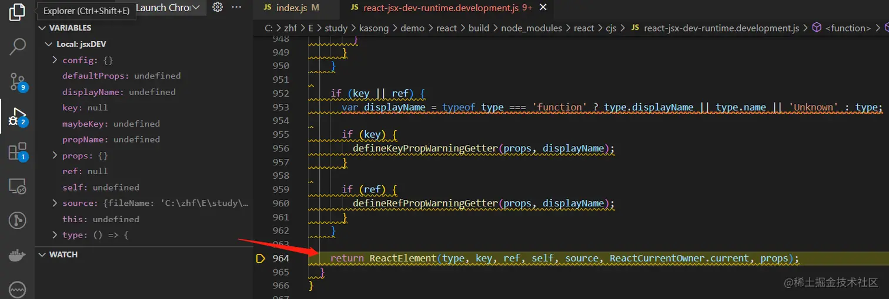
Task: Click the 'demo' breadcrumb segment
Action: [412, 28]
